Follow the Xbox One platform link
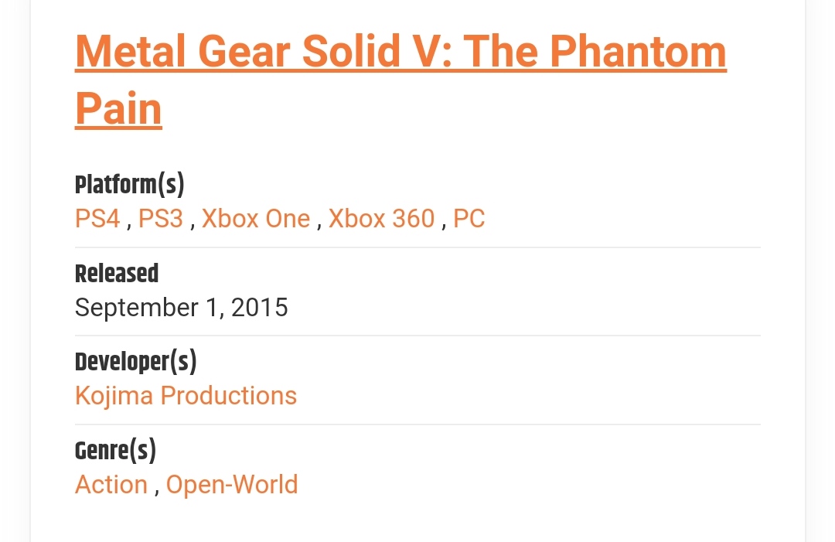Screen dimensions: 835x542 point(256,219)
